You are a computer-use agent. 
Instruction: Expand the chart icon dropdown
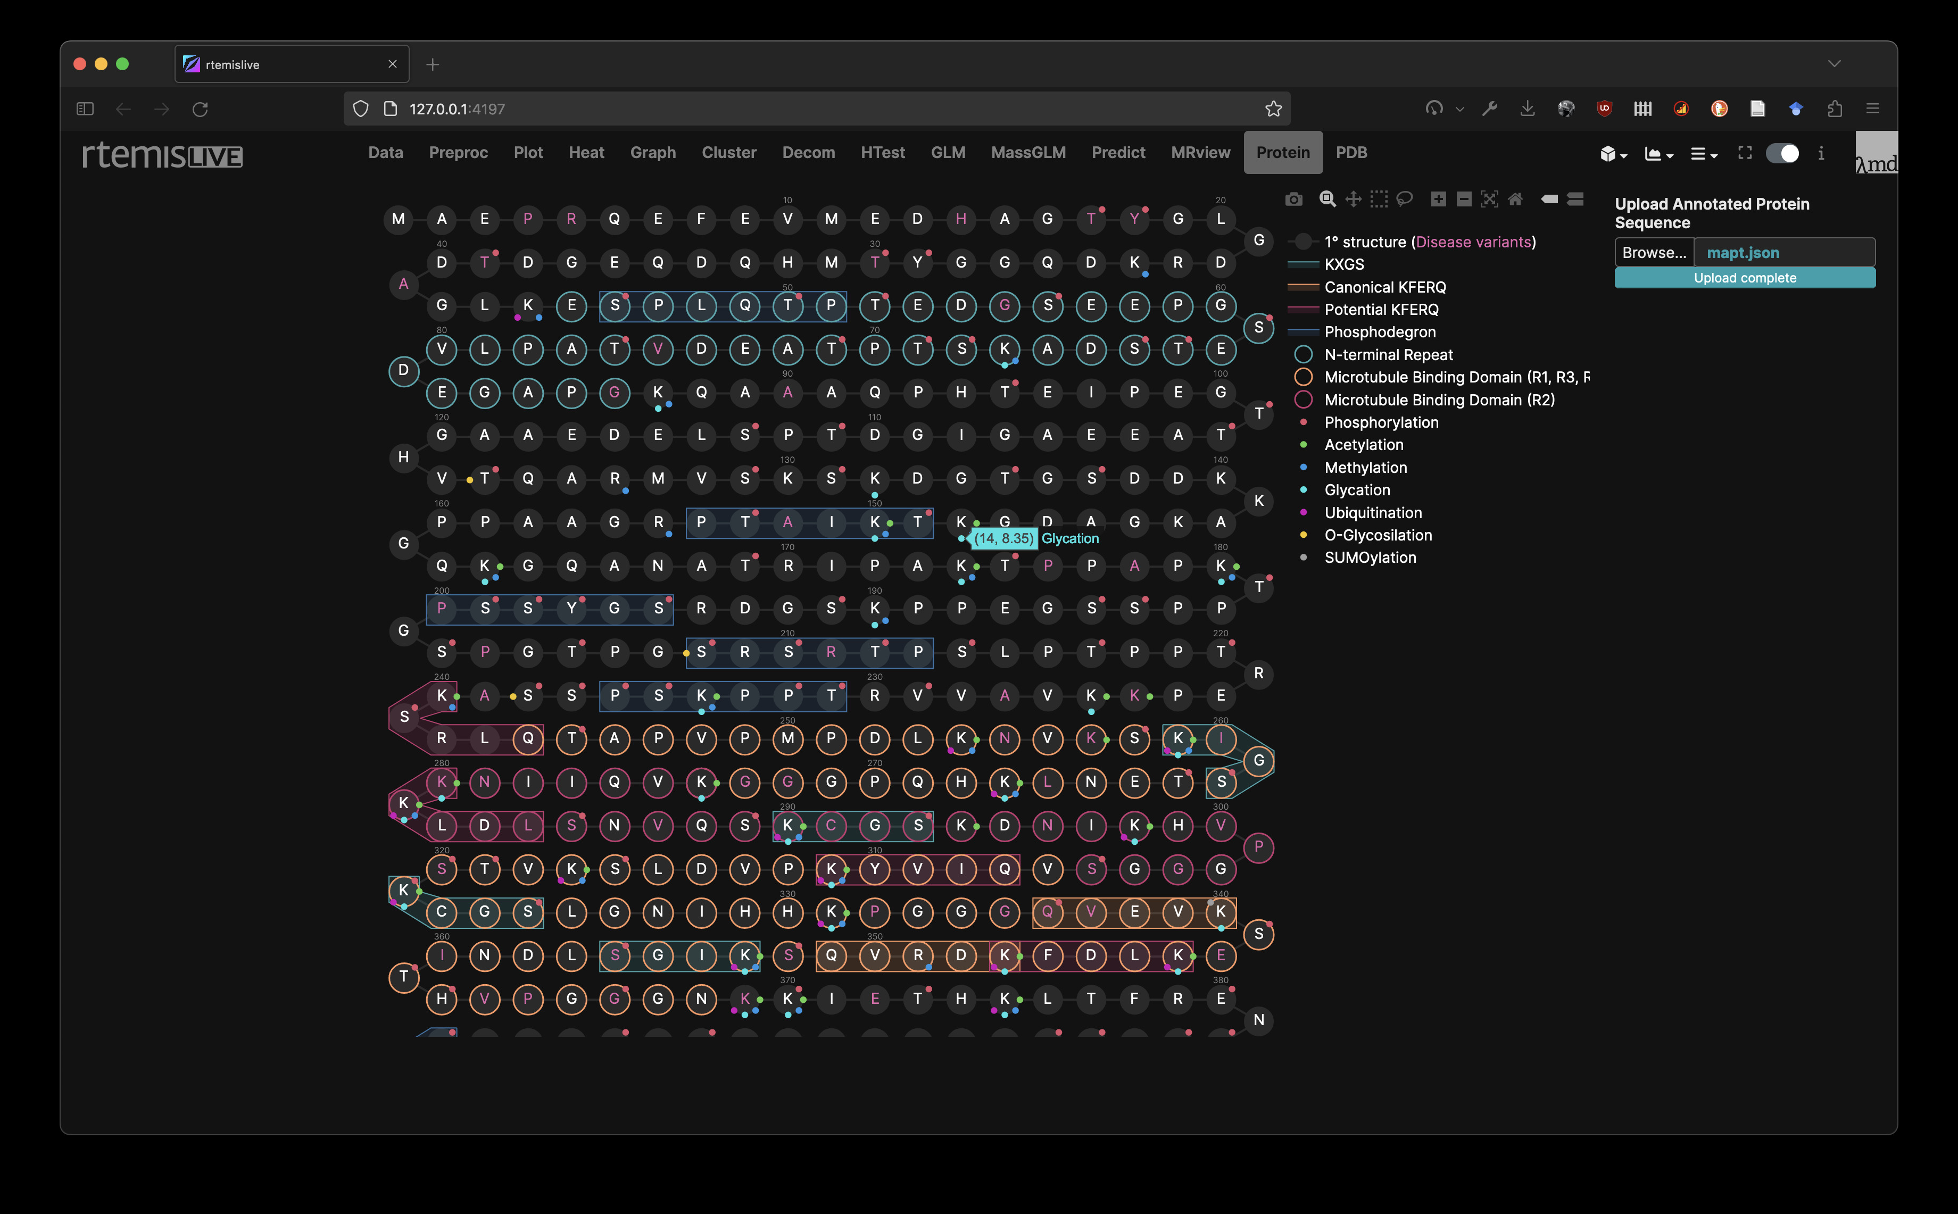(1658, 154)
